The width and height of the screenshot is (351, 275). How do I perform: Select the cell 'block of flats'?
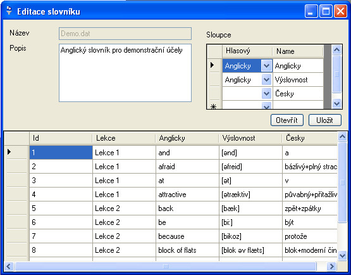[187, 250]
